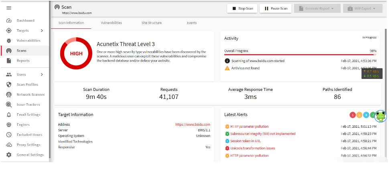
Task: Click the Excluded Hours clock icon
Action: pos(9,135)
